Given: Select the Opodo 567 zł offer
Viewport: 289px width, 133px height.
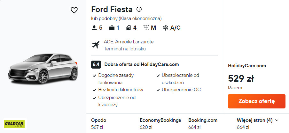Looking at the screenshot, I should 99,124.
